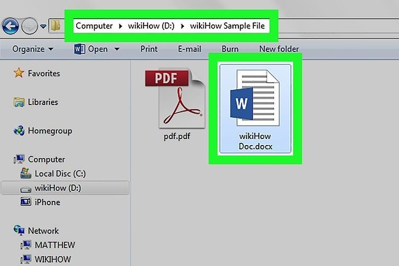The width and height of the screenshot is (399, 266).
Task: Expand the dropdown arrow next to Open
Action: click(x=117, y=49)
